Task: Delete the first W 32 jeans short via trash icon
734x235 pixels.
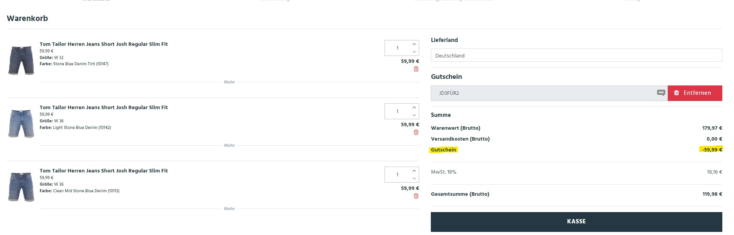Action: click(x=416, y=69)
